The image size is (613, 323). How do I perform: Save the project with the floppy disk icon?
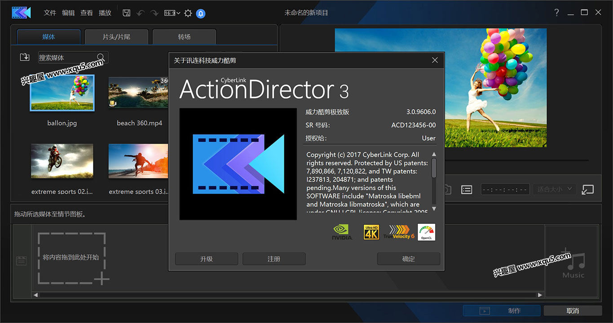pyautogui.click(x=127, y=13)
